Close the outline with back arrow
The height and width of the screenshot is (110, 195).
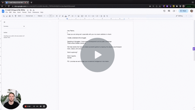click(5, 22)
